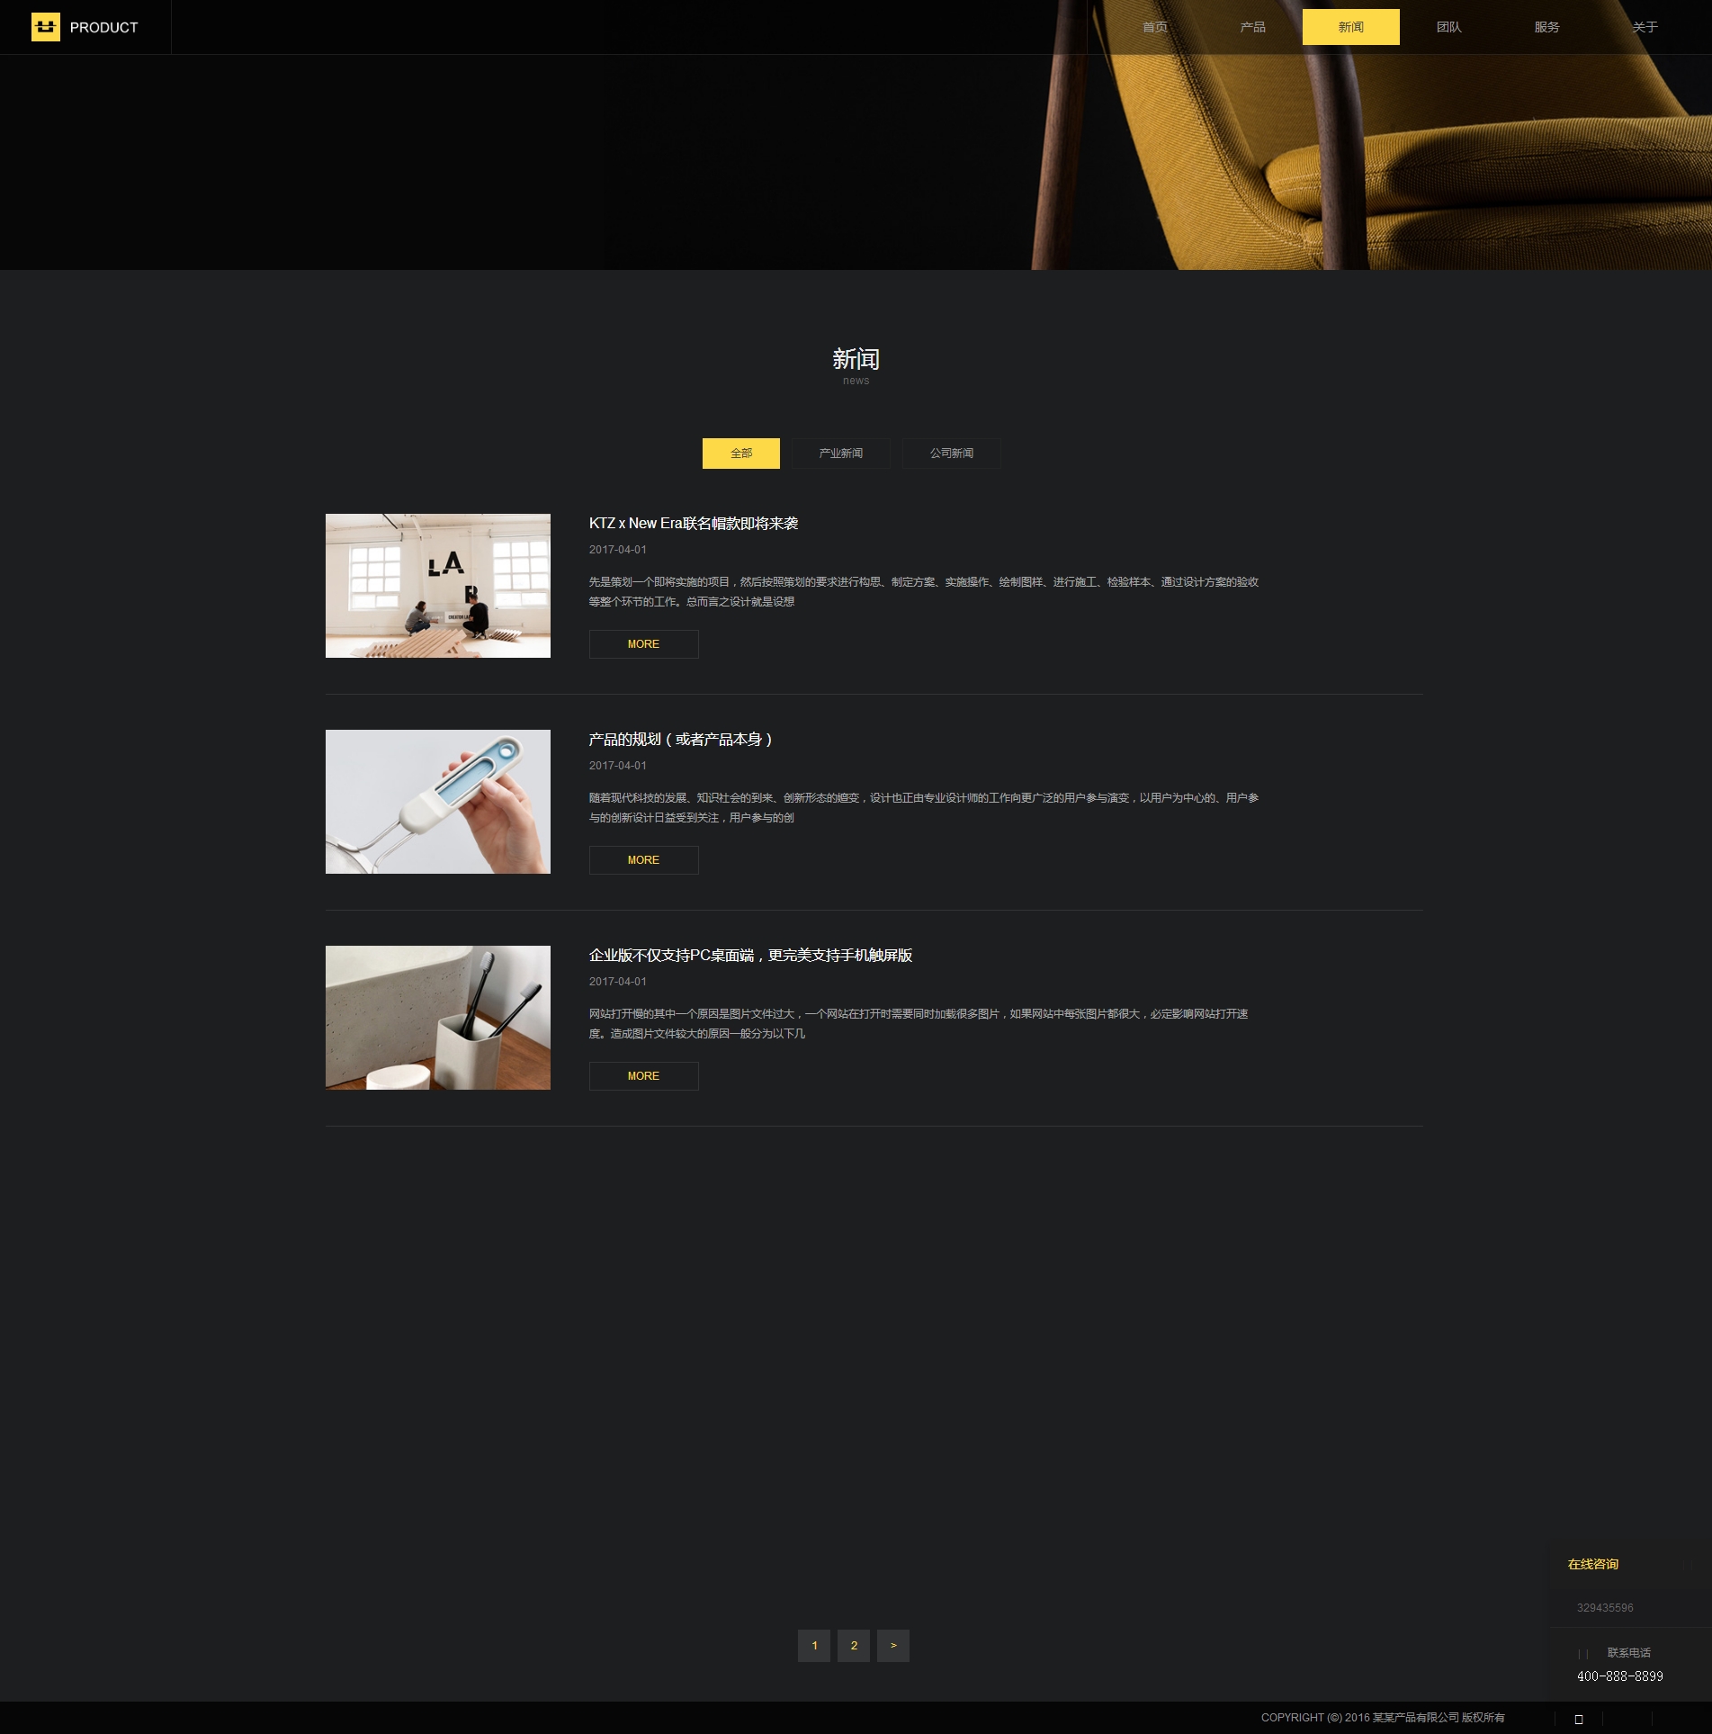The width and height of the screenshot is (1712, 1734).
Task: Open the KTZ x New Era article title
Action: tap(693, 524)
